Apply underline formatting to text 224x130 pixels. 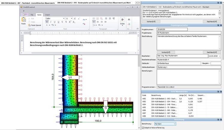tap(55, 22)
